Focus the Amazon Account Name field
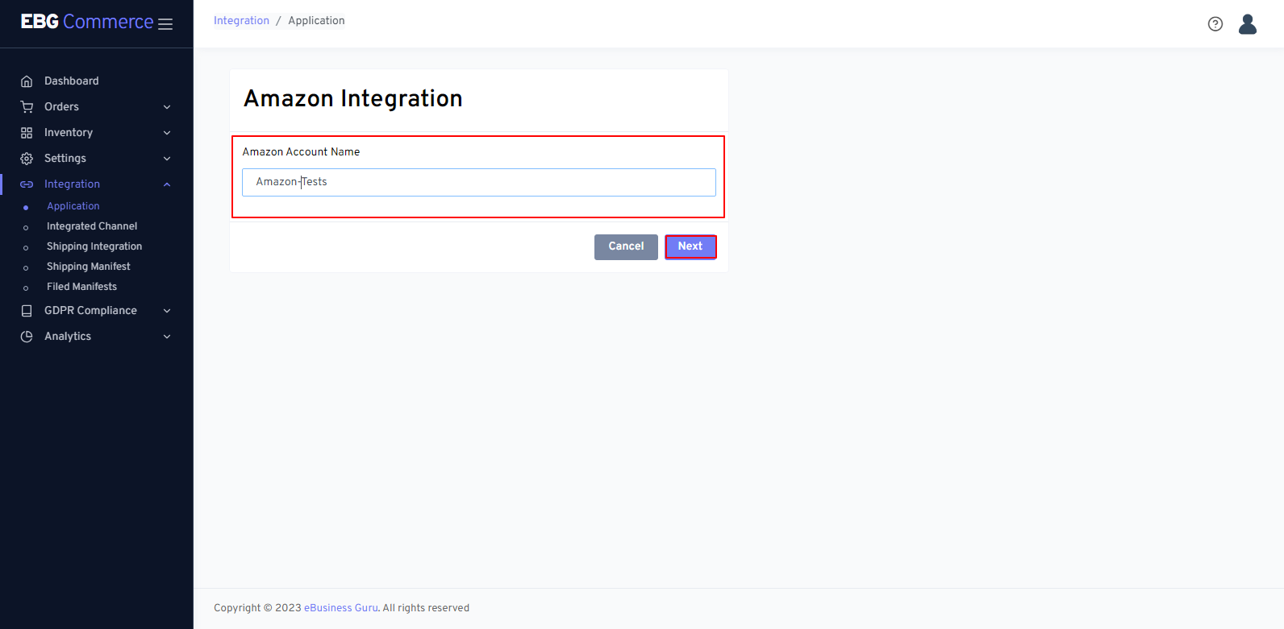 tap(478, 182)
